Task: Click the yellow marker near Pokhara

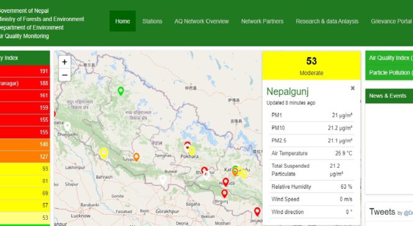Action: (x=192, y=151)
